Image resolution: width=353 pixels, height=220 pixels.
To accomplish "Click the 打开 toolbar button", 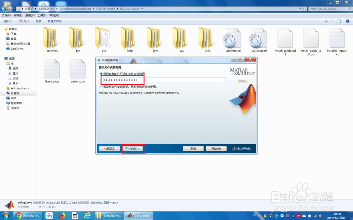I will pos(24,21).
